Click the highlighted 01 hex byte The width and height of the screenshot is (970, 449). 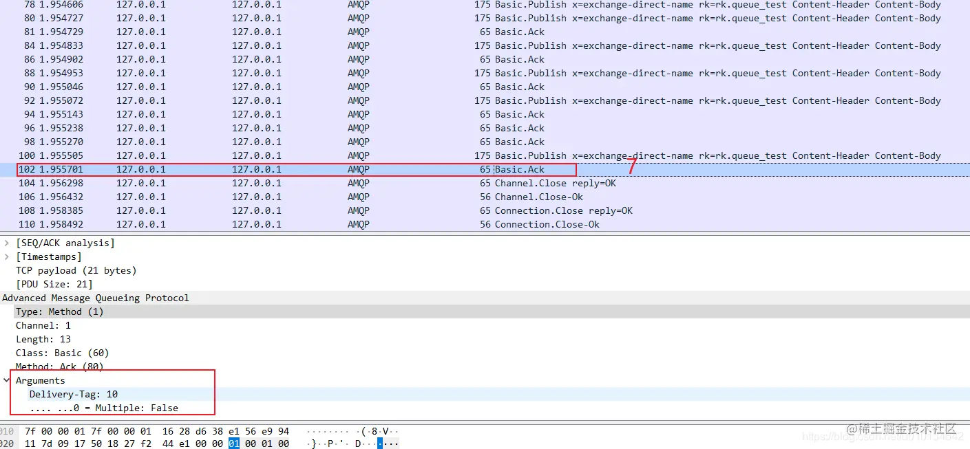pos(234,443)
